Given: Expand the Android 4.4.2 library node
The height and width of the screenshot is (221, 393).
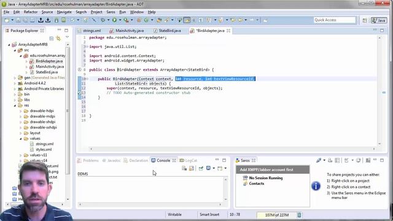Looking at the screenshot, I should point(15,83).
